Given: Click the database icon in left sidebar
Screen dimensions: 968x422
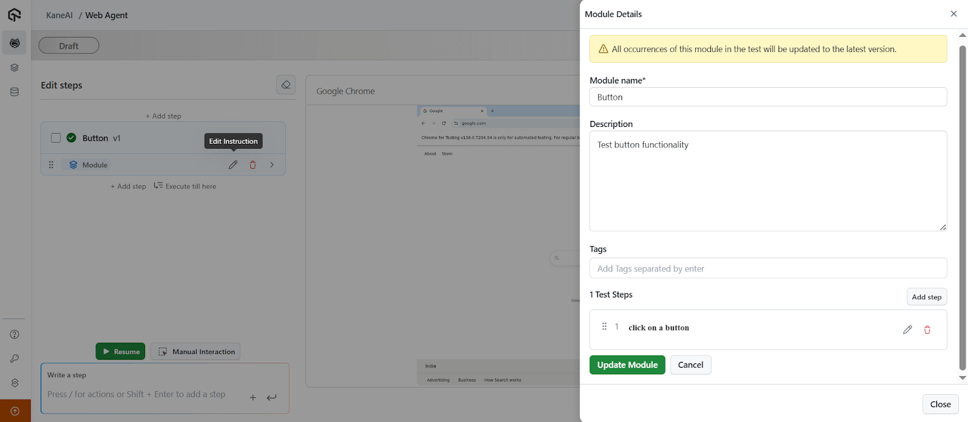Looking at the screenshot, I should pyautogui.click(x=15, y=92).
